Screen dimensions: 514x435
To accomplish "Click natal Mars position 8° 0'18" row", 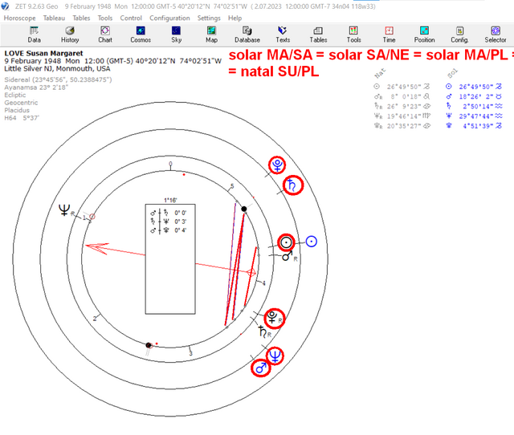I will pos(402,96).
